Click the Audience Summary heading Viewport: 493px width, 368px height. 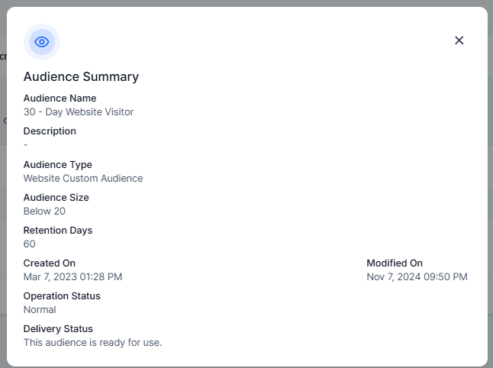click(81, 76)
